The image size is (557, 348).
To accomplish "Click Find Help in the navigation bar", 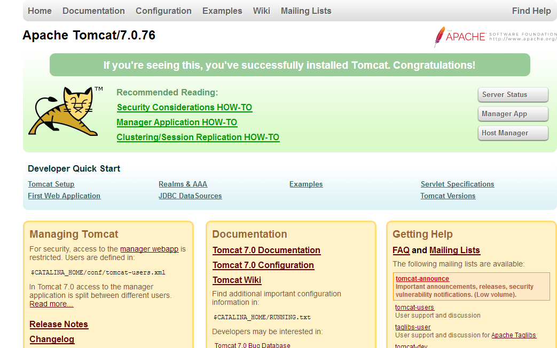I will tap(531, 11).
